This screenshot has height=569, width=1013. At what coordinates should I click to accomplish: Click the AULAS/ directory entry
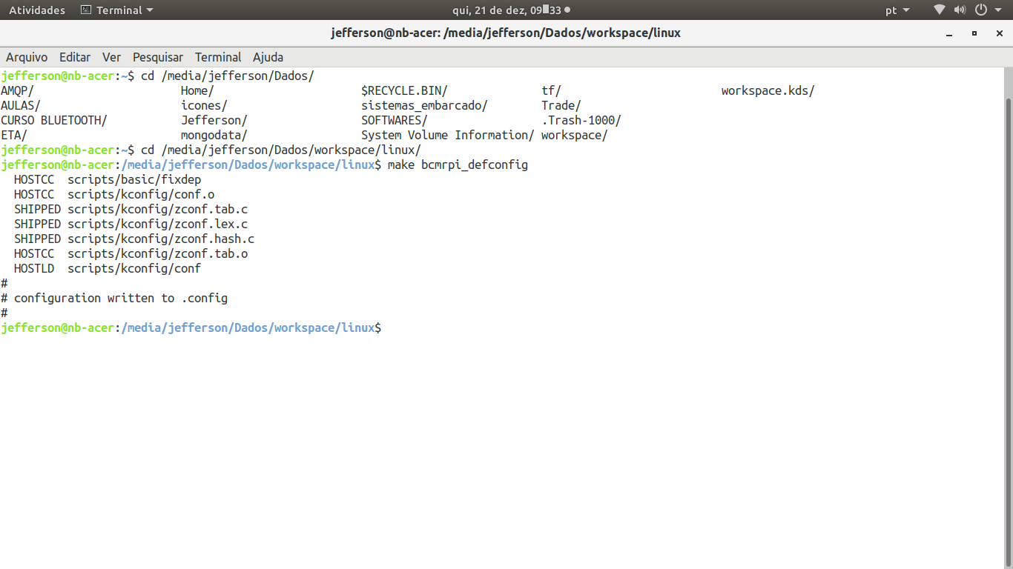point(21,105)
